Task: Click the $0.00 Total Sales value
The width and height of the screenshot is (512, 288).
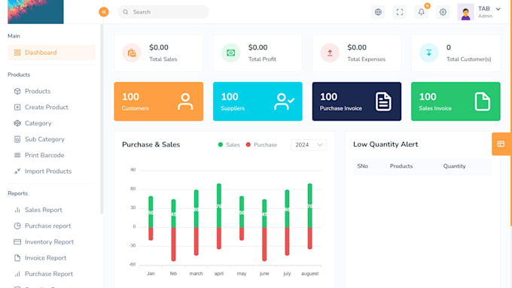Action: click(x=159, y=47)
